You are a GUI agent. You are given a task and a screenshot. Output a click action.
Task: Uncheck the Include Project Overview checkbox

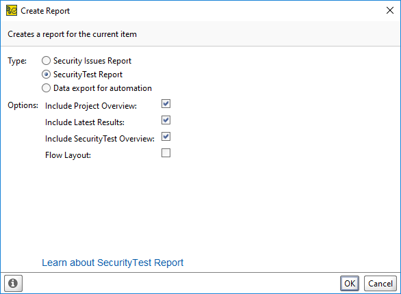[x=166, y=104]
